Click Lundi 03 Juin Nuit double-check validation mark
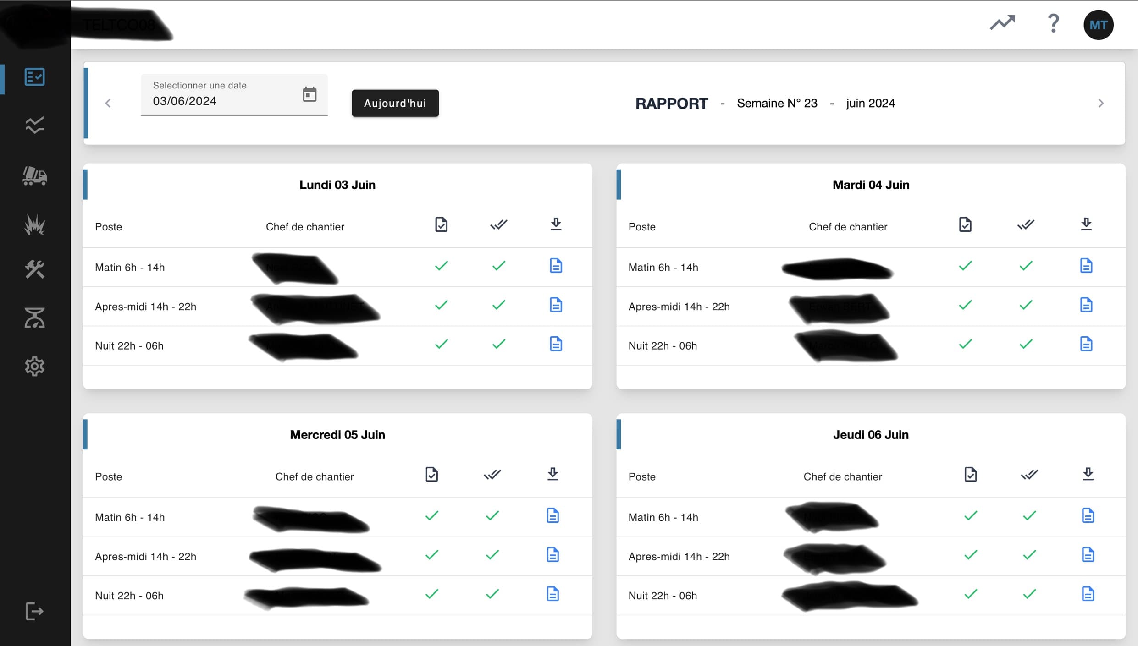Image resolution: width=1138 pixels, height=646 pixels. 499,344
